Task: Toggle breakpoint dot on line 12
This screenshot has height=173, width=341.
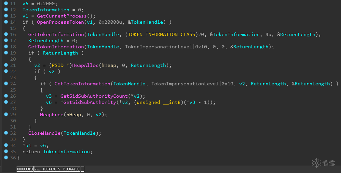Action: pos(6,9)
